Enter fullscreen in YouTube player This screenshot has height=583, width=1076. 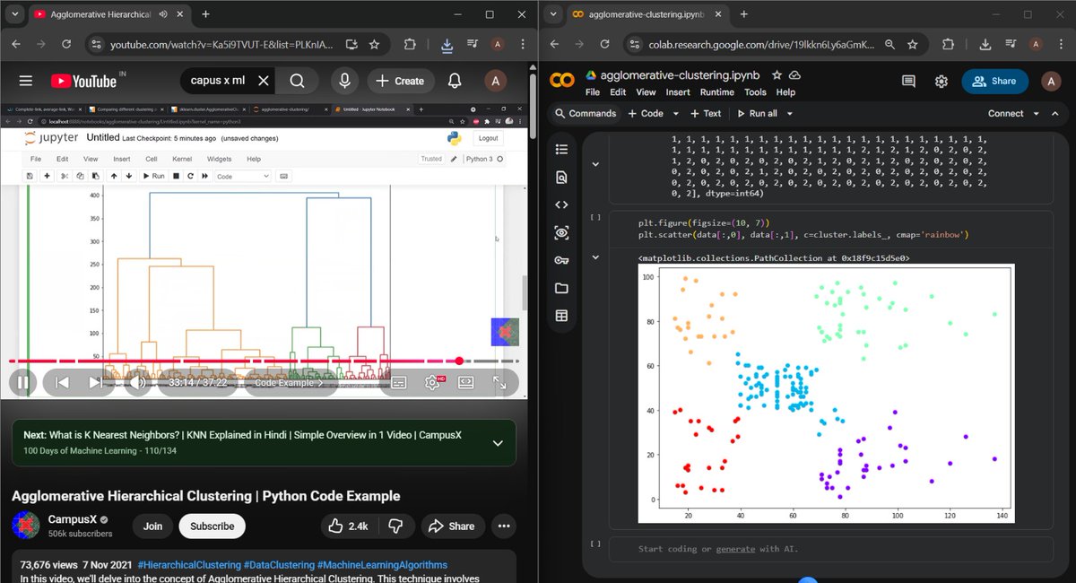click(499, 382)
